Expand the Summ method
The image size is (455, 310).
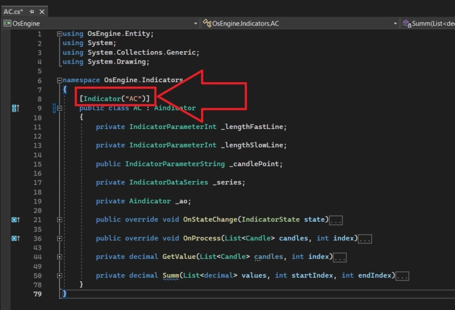(59, 275)
